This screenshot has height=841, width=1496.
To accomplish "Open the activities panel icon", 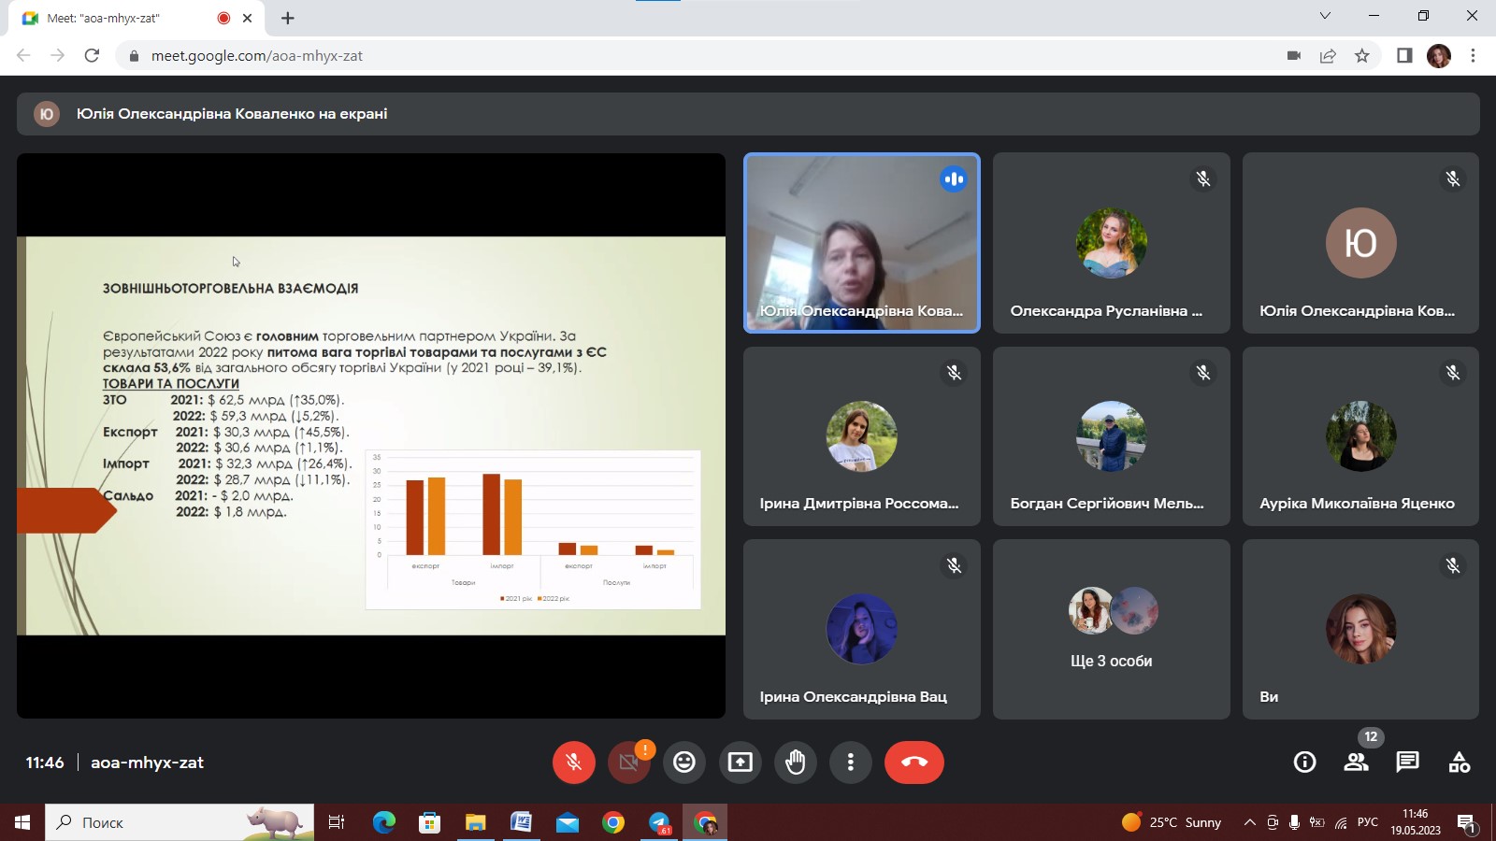I will (1459, 763).
